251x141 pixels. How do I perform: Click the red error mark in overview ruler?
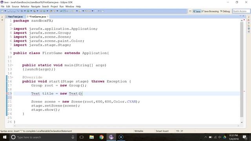coord(244,91)
